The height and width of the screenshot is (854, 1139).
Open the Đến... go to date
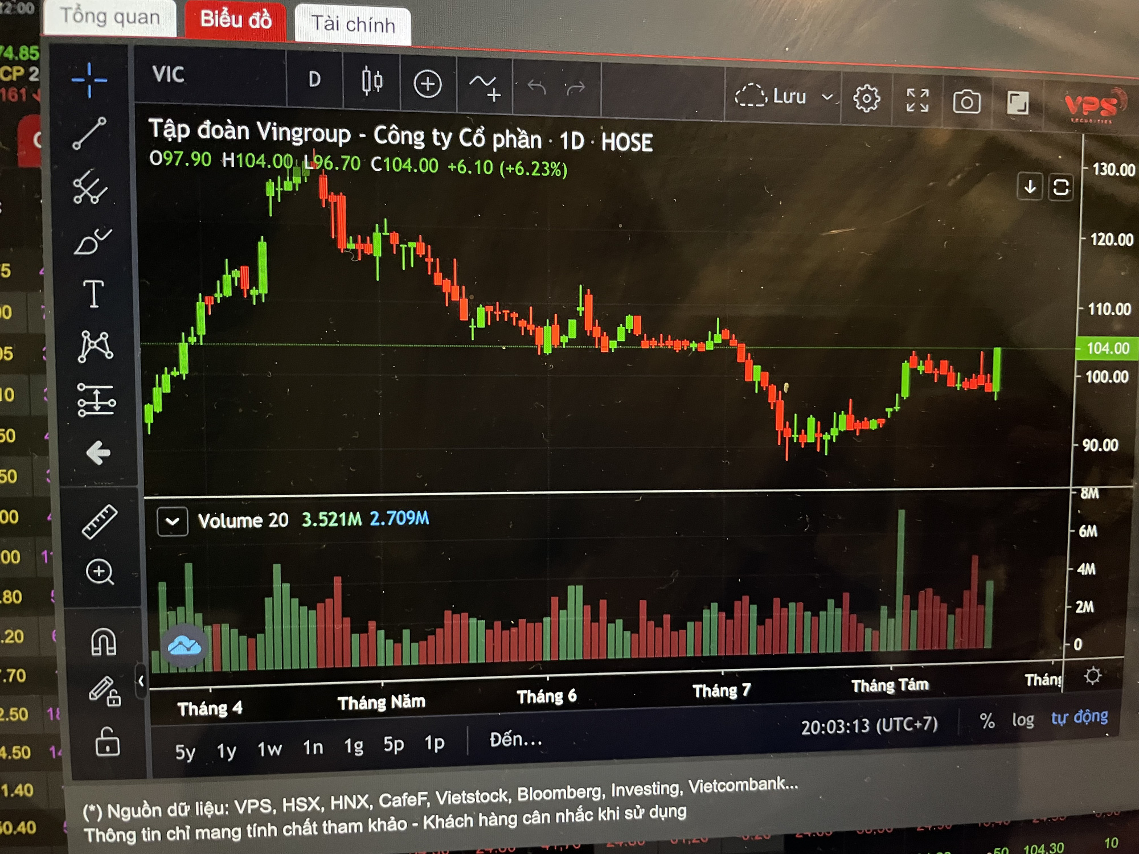[x=516, y=740]
